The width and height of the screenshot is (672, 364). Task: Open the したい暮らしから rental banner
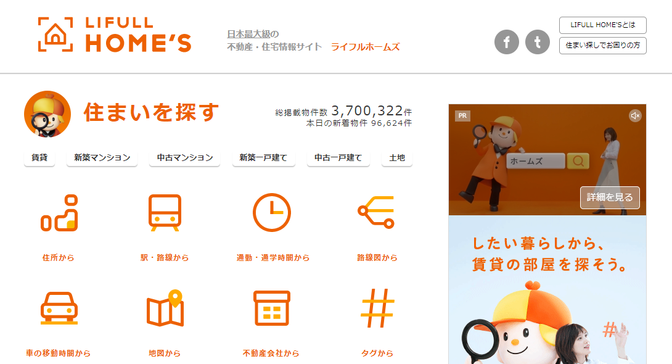coord(547,290)
